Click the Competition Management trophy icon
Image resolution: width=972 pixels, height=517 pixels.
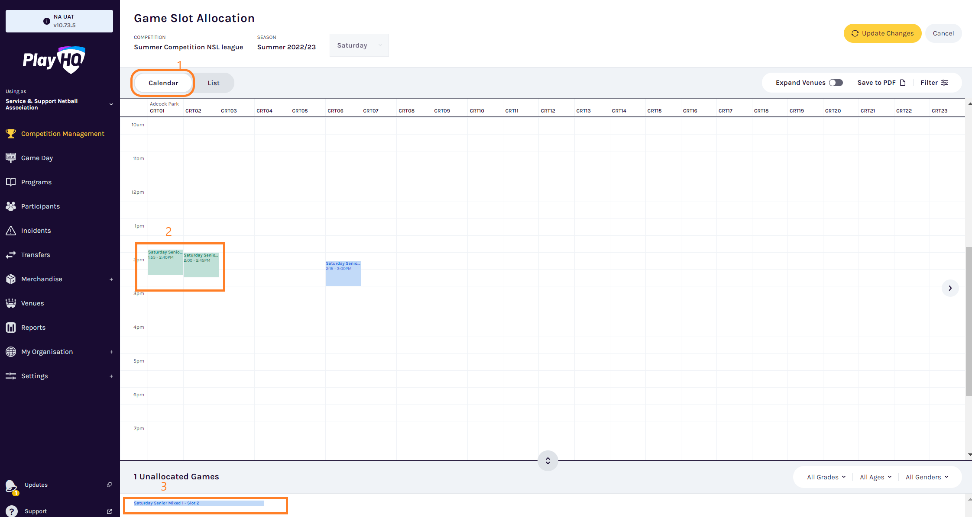coord(11,134)
